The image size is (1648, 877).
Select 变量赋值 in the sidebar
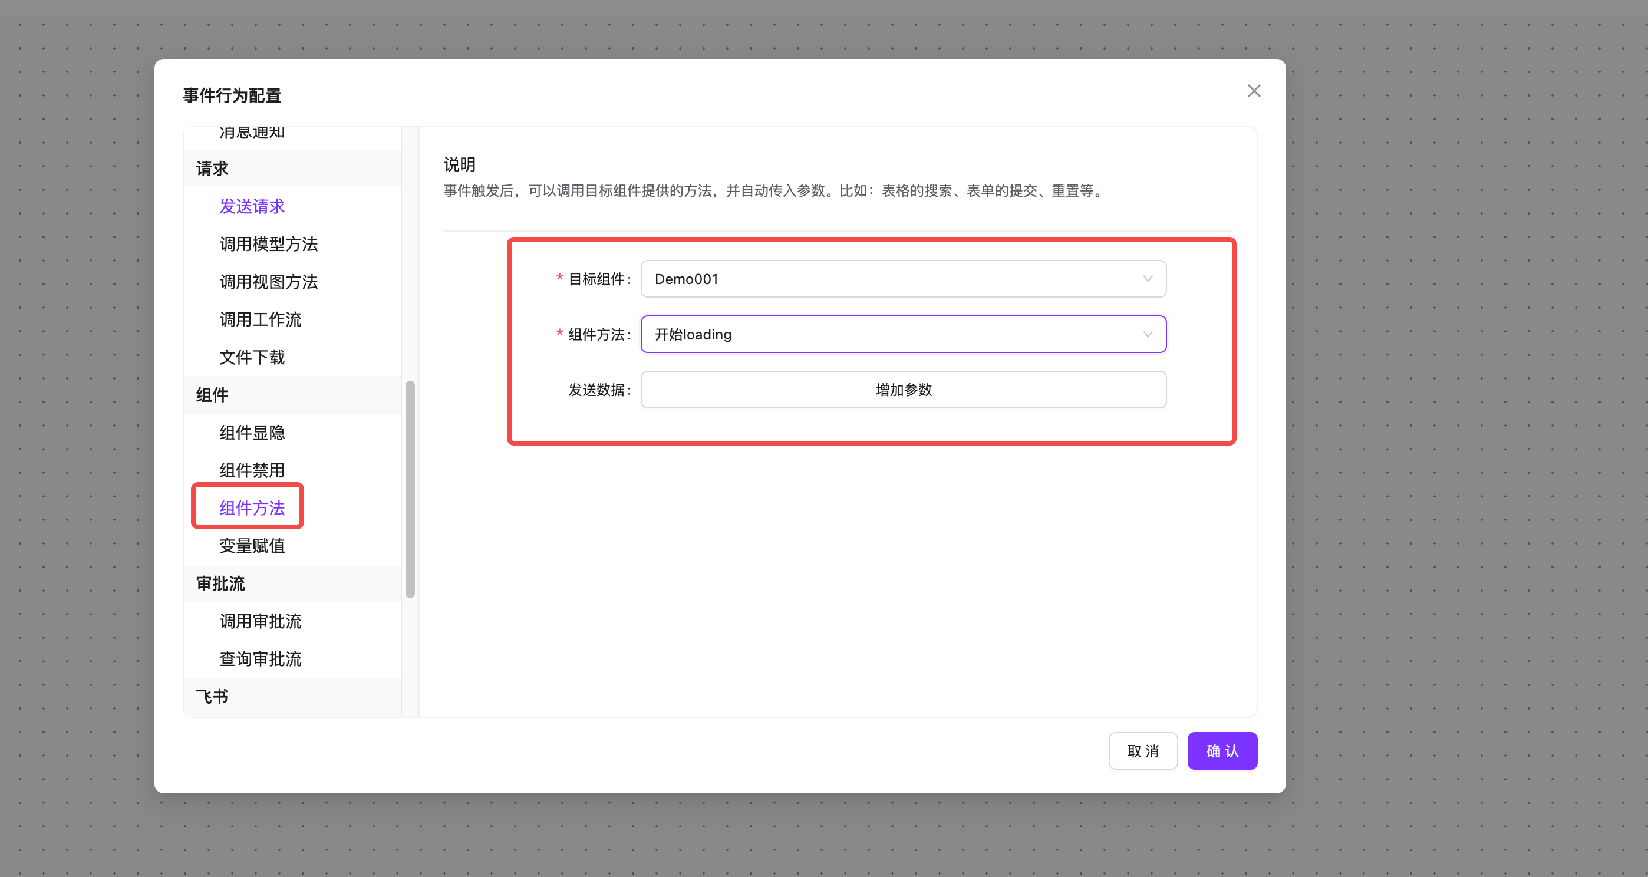click(252, 545)
